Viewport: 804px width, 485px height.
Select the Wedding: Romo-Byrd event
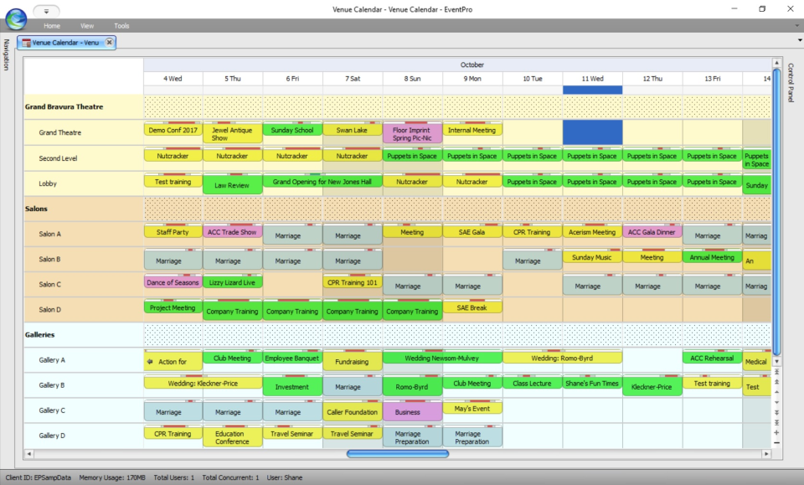click(563, 358)
